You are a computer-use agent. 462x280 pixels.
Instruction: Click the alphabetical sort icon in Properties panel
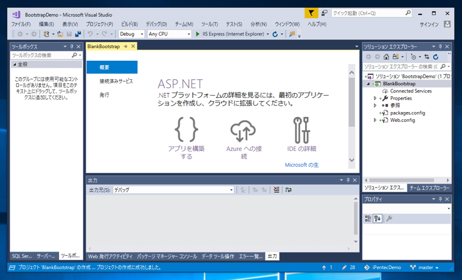point(378,219)
